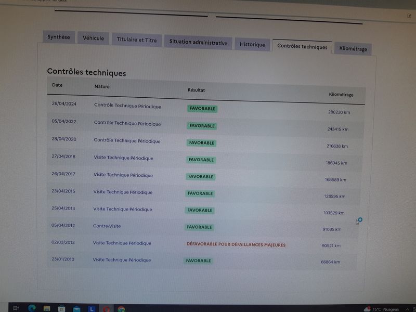This screenshot has height=312, width=416.
Task: Expand the system tray hidden icons chevron
Action: (408, 309)
